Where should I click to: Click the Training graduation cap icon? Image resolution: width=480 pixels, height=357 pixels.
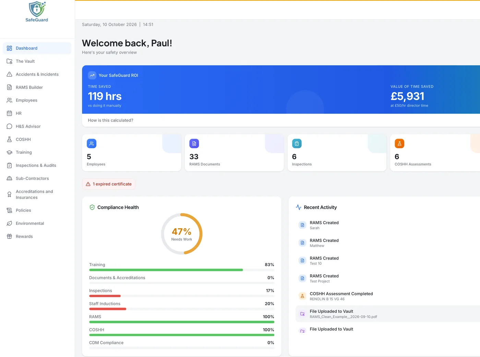pos(10,153)
